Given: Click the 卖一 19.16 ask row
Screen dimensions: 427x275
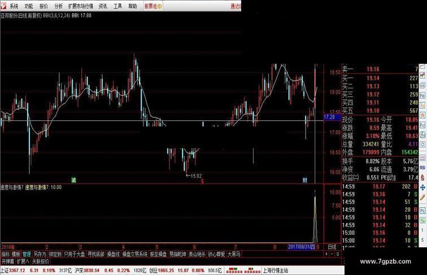Looking at the screenshot, I should coord(380,69).
